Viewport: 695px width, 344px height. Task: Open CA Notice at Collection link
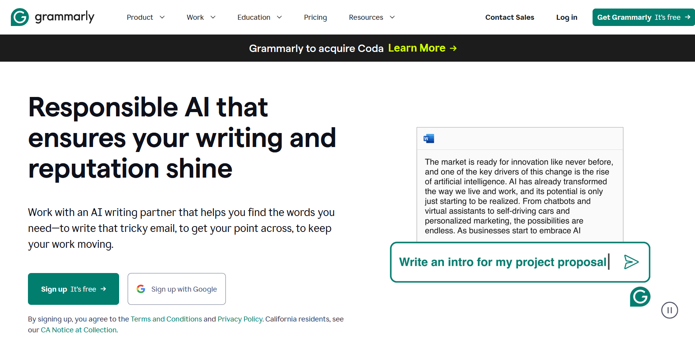coord(79,330)
